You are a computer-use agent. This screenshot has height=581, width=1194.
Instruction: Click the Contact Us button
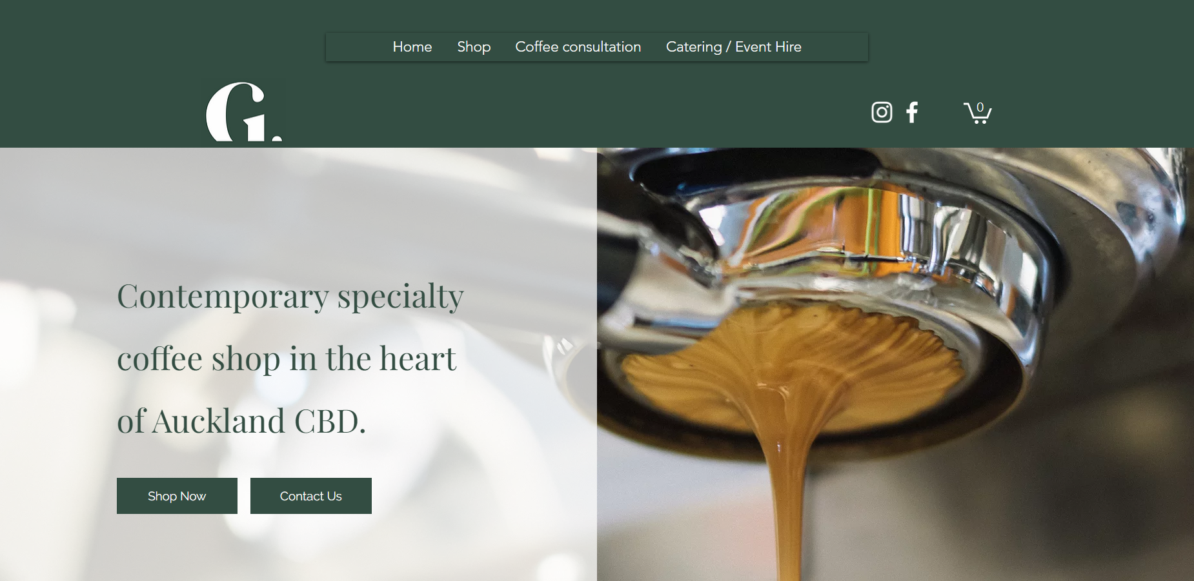coord(311,496)
